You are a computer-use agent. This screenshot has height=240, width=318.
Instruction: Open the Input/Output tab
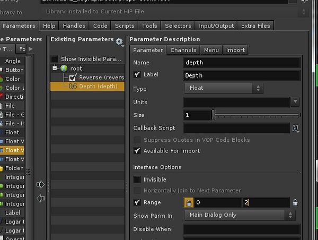click(216, 26)
